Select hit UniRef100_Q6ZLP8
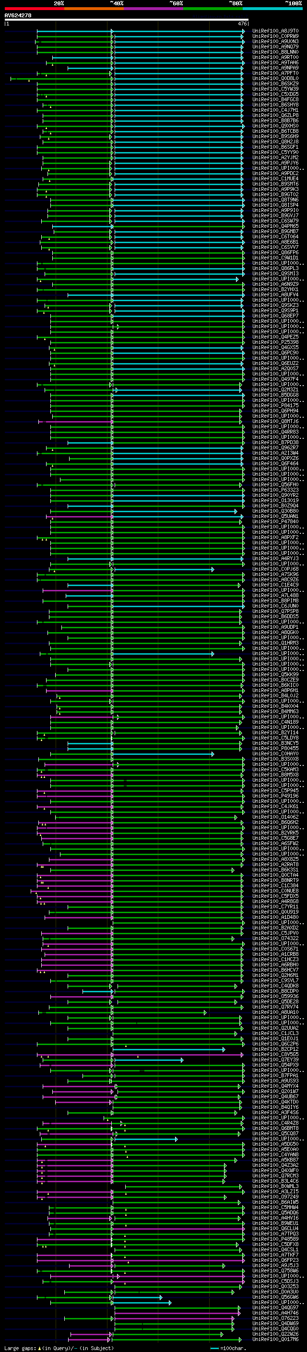307x1352 pixels. pos(275,116)
